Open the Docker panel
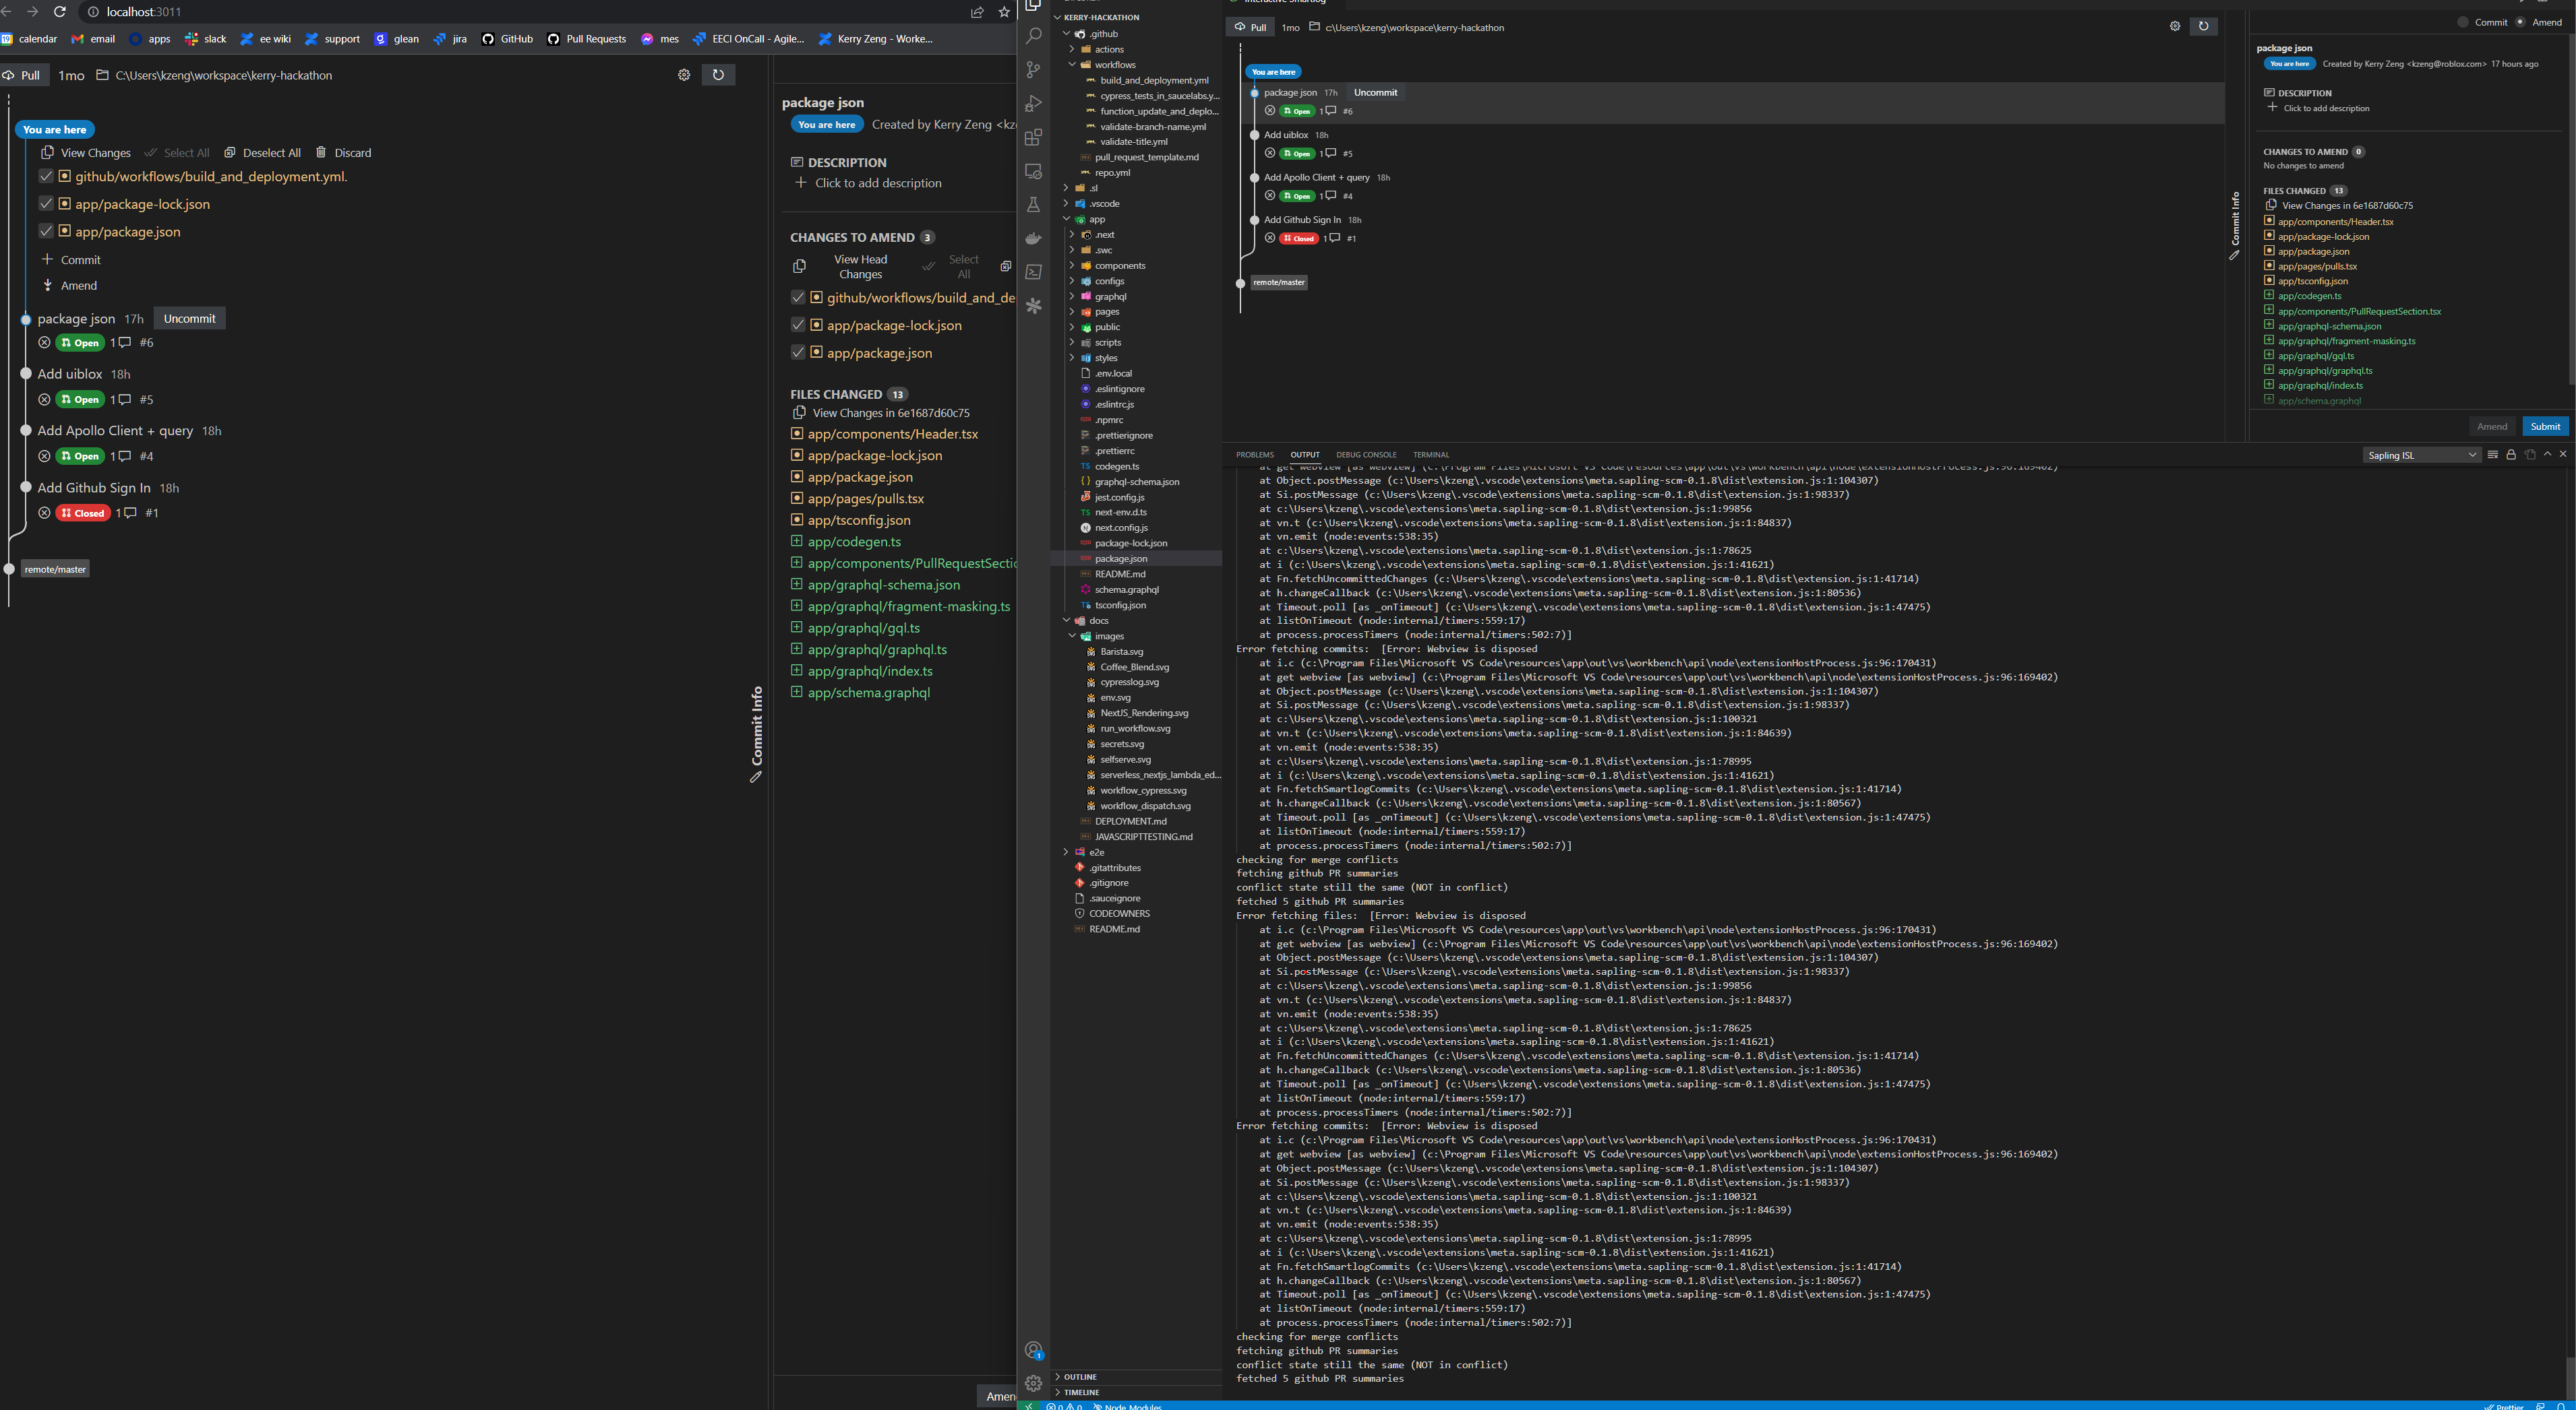 coord(1033,238)
